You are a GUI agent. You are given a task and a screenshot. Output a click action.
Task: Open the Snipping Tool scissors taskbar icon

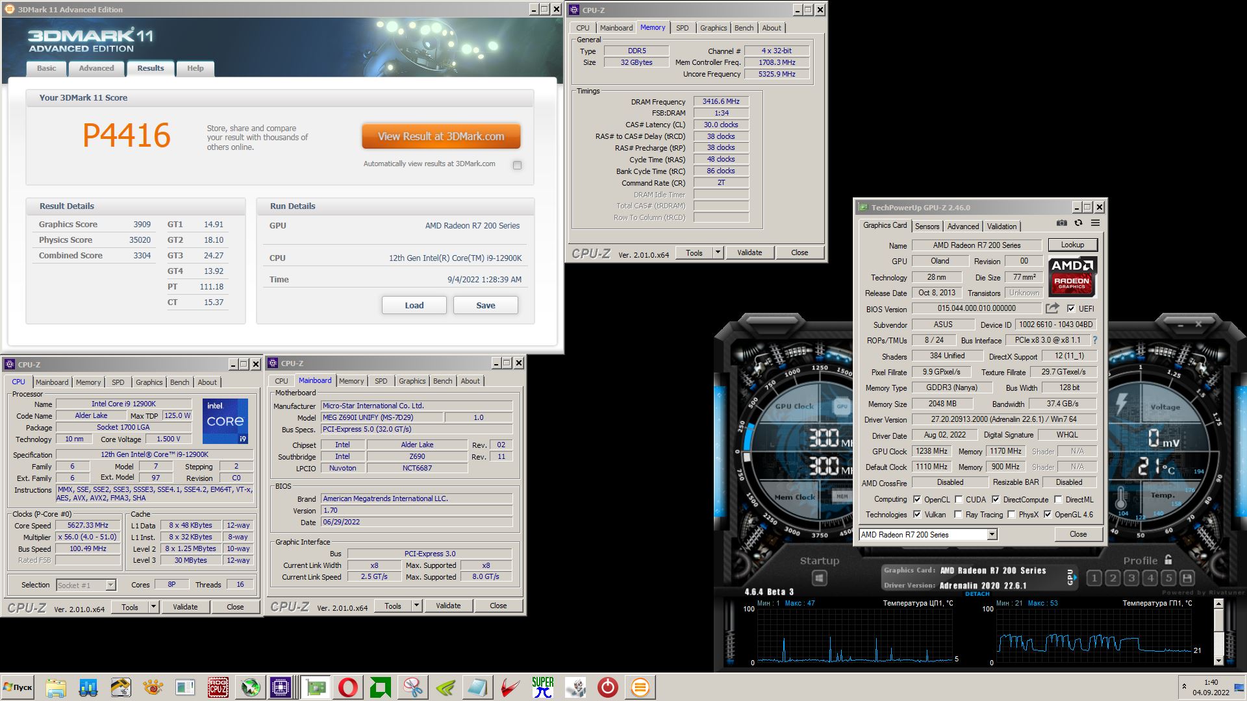[412, 687]
